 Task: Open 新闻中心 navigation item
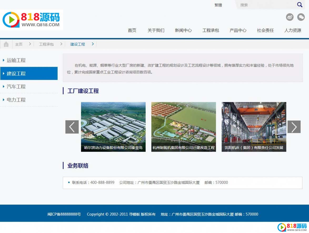[x=183, y=30]
